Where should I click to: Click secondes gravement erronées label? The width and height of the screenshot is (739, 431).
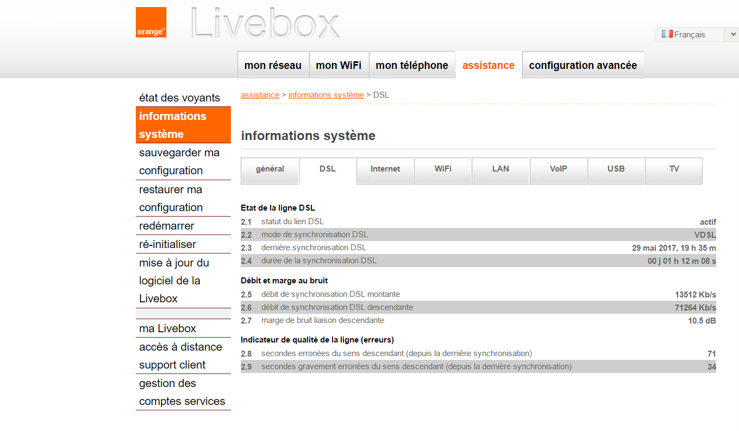click(417, 366)
